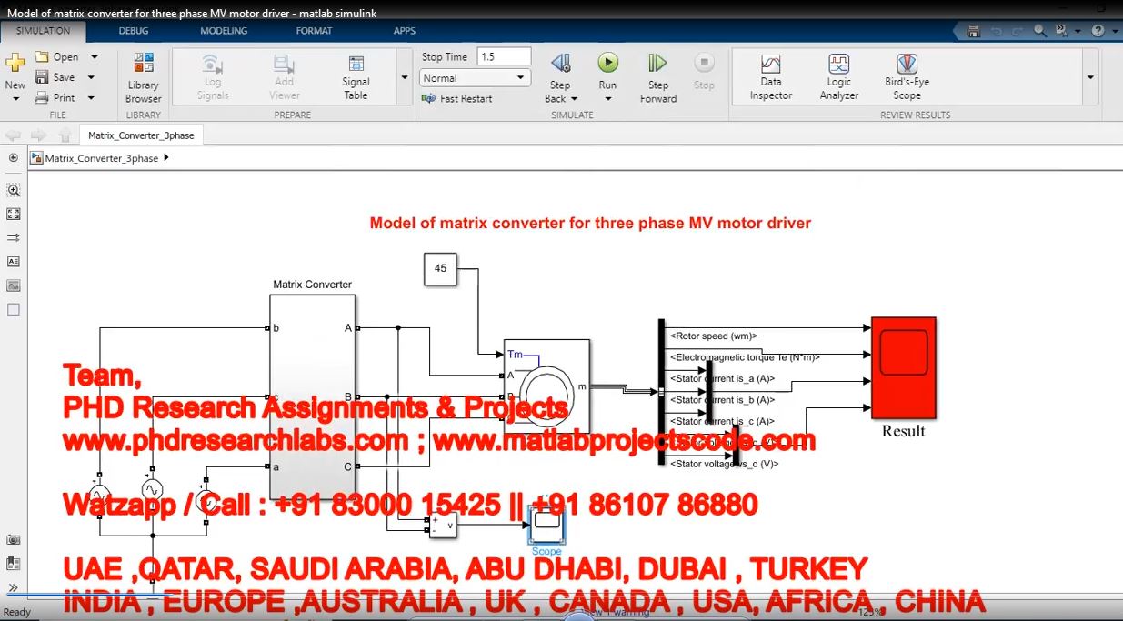Viewport: 1123px width, 621px height.
Task: Click the Log Signals icon
Action: click(212, 64)
